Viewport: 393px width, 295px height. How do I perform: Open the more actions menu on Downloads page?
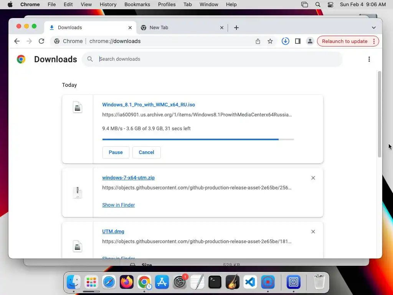click(x=369, y=59)
